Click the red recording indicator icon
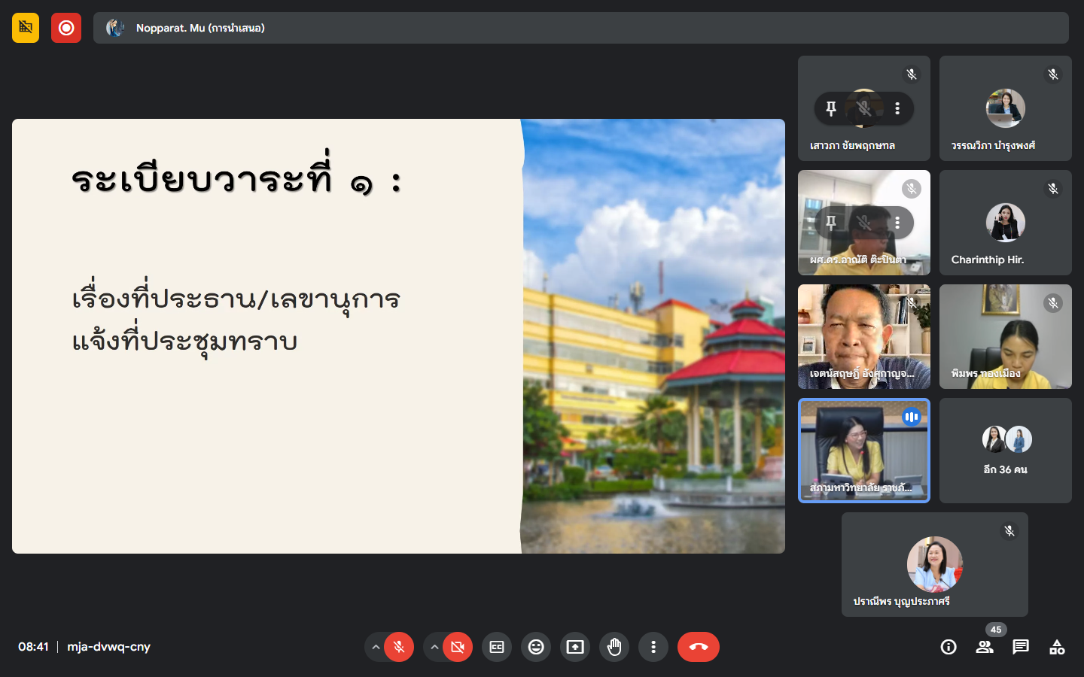Screen dimensions: 1084x677 click(x=66, y=28)
